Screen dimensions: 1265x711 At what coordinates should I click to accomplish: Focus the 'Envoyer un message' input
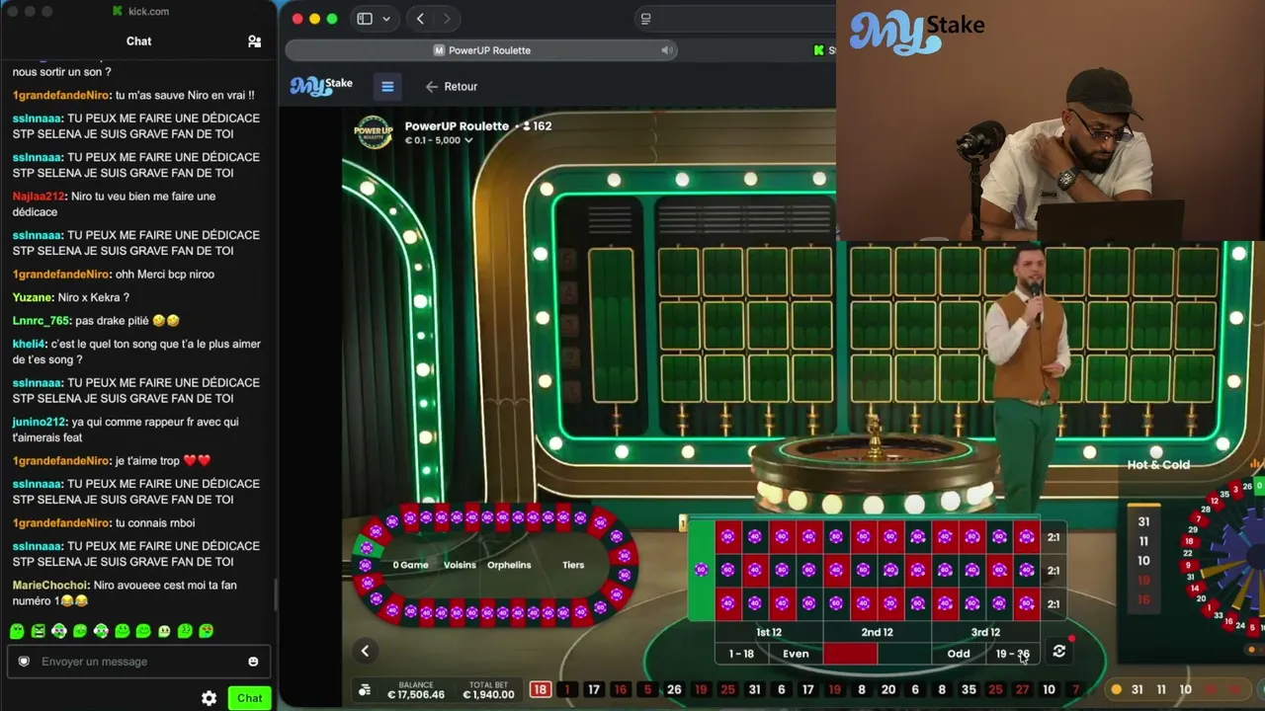click(x=138, y=662)
